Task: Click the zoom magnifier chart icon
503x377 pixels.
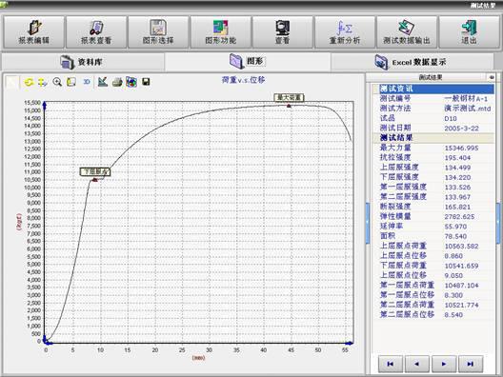Action: point(57,82)
